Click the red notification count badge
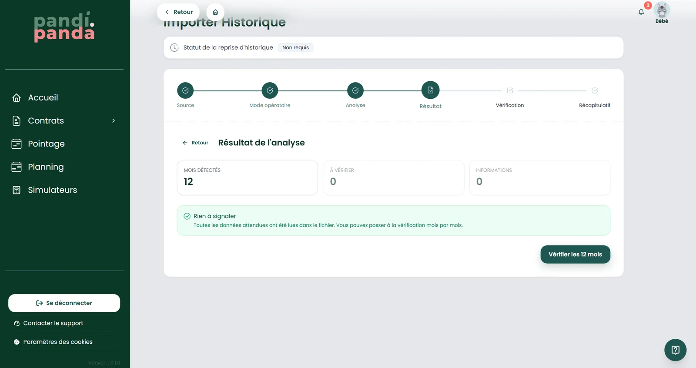 648,5
